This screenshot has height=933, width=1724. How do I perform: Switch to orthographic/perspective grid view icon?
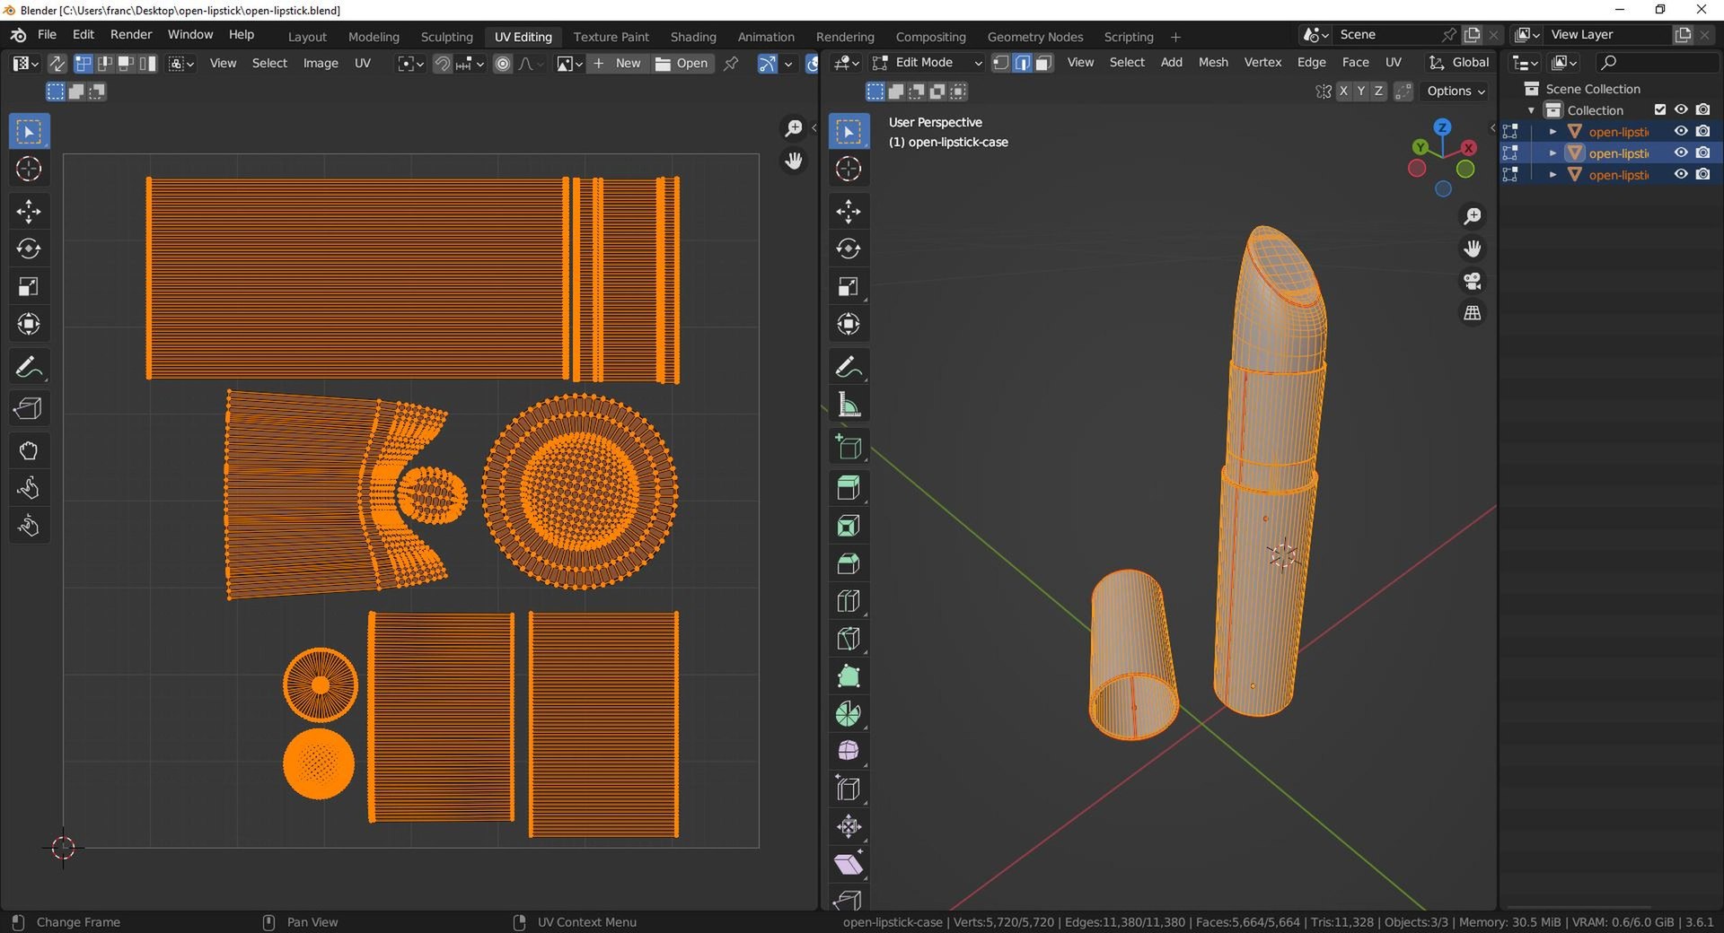(1473, 313)
